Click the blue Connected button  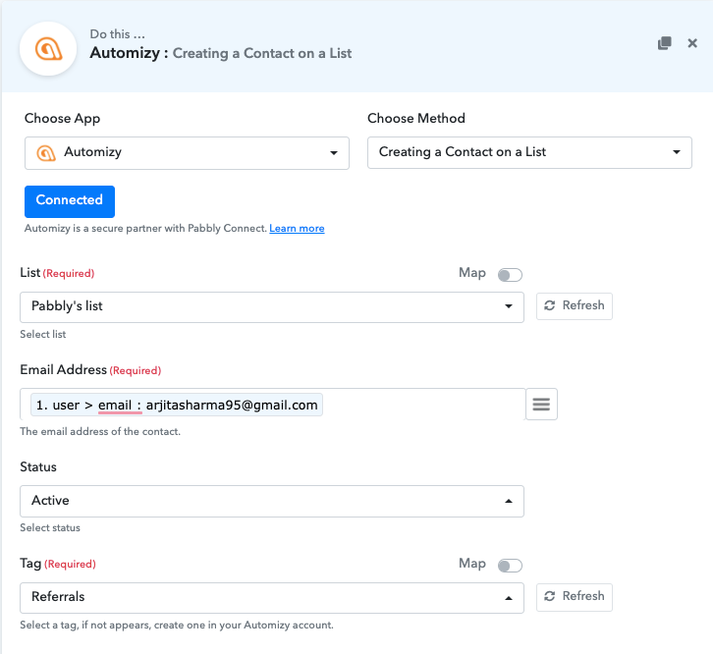(70, 201)
